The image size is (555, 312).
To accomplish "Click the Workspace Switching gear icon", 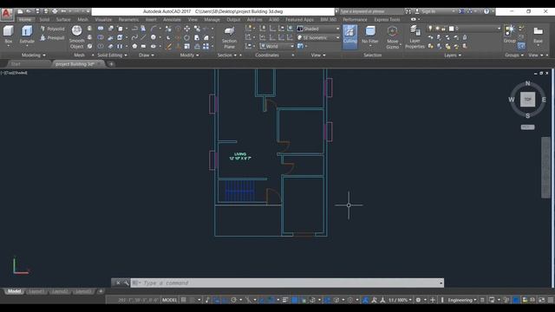I will tap(418, 300).
